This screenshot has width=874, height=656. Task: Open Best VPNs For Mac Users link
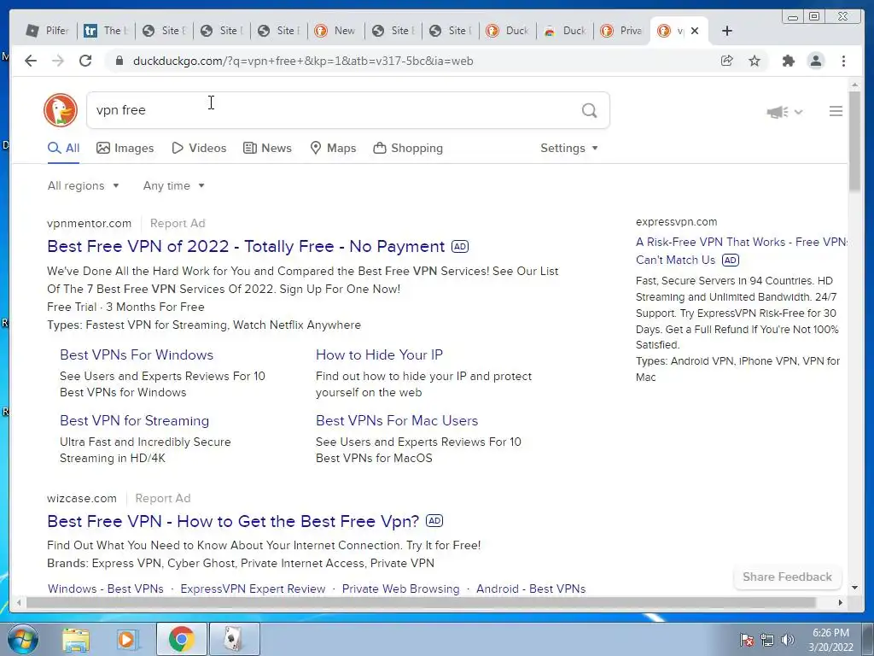(x=397, y=420)
